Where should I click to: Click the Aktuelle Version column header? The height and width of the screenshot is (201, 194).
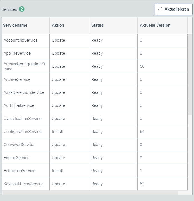(x=155, y=25)
